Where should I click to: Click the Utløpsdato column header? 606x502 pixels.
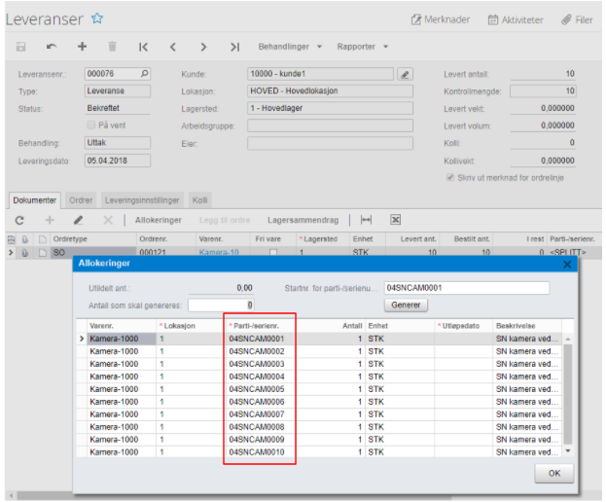(x=463, y=326)
